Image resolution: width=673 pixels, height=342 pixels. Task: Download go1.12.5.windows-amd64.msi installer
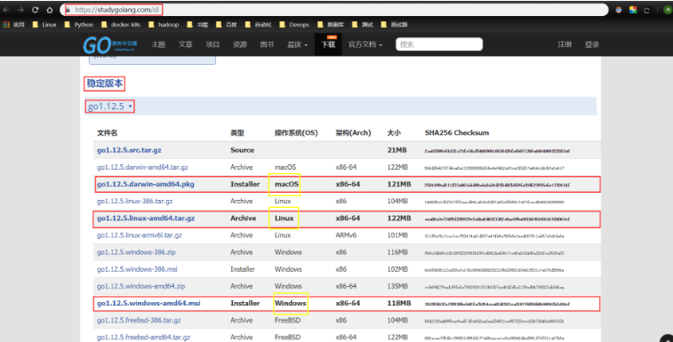coord(148,304)
